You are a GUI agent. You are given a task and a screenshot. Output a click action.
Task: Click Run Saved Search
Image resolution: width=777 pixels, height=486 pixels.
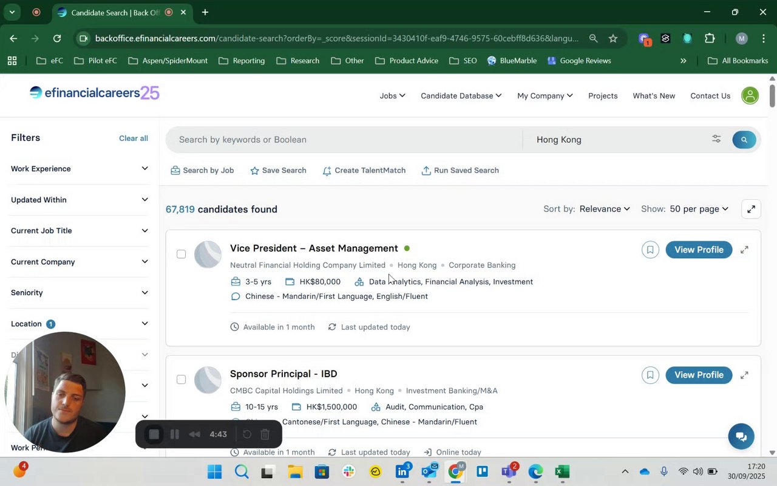pyautogui.click(x=460, y=171)
